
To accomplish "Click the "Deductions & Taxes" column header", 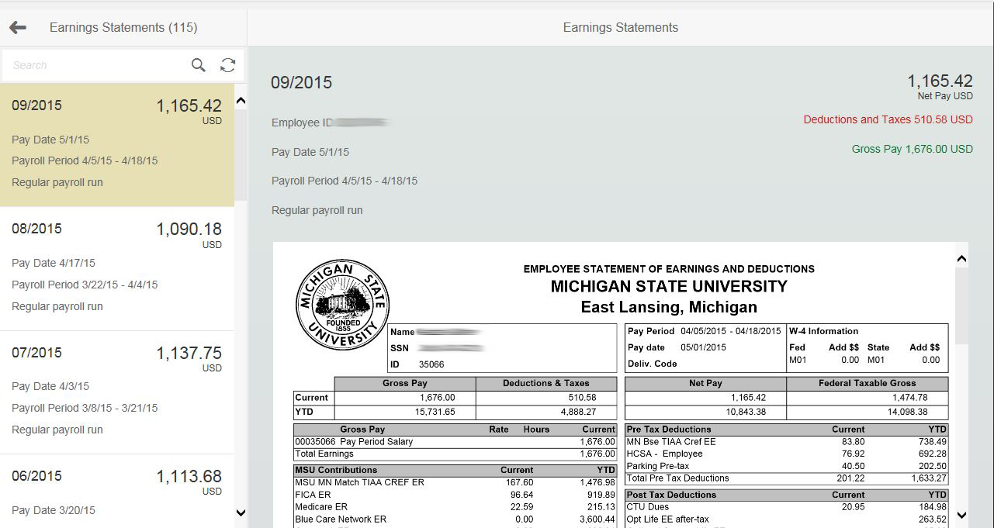I will [x=546, y=383].
